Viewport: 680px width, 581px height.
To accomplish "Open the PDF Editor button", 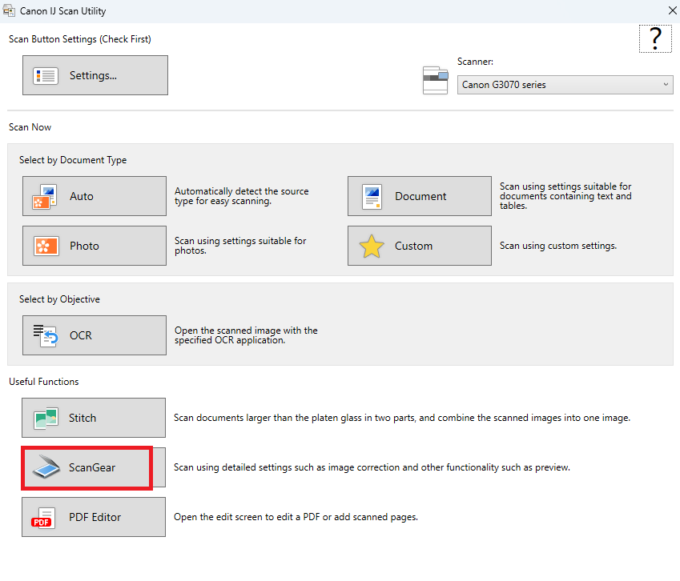I will [x=94, y=518].
